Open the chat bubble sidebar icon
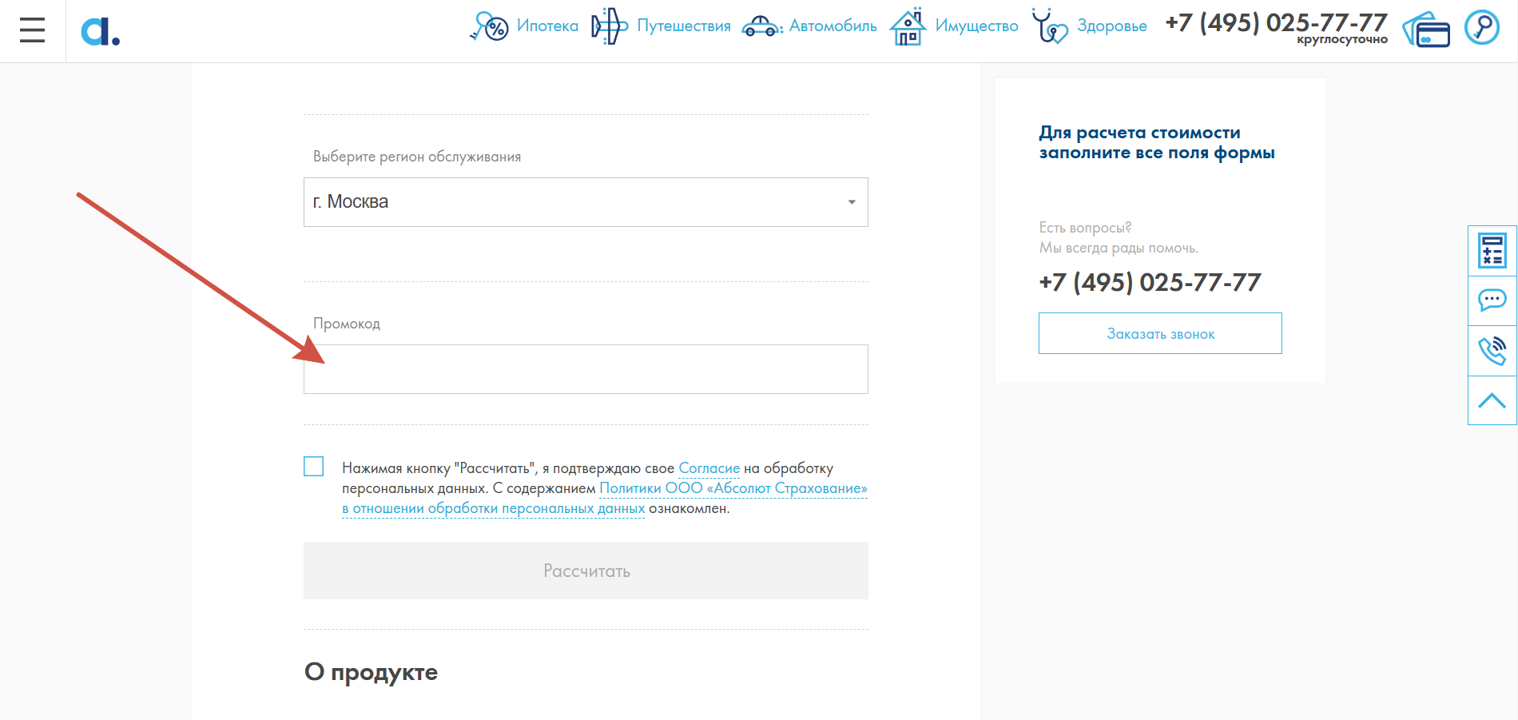The image size is (1518, 720). [x=1492, y=300]
